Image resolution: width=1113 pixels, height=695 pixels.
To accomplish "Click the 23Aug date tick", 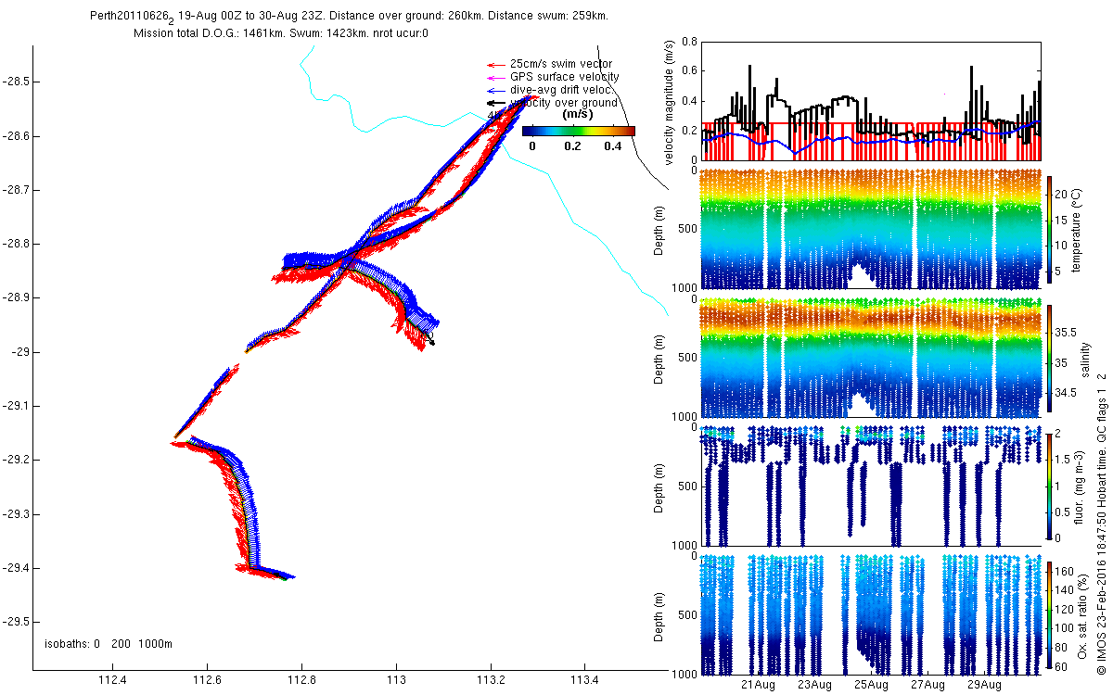I will 815,684.
